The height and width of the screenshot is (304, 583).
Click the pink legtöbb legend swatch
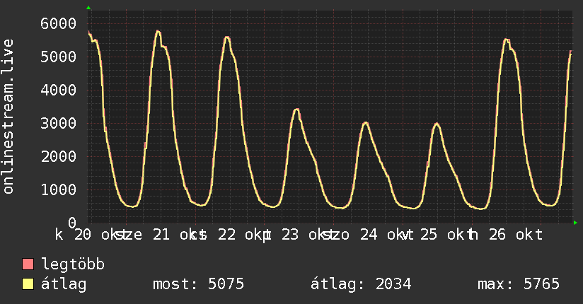coord(28,264)
